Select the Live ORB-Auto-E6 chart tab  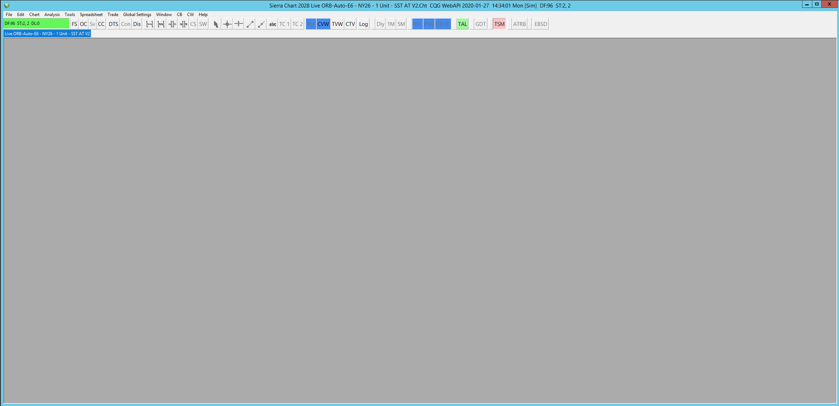tap(47, 34)
